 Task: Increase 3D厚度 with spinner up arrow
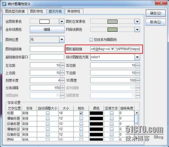click(x=138, y=79)
